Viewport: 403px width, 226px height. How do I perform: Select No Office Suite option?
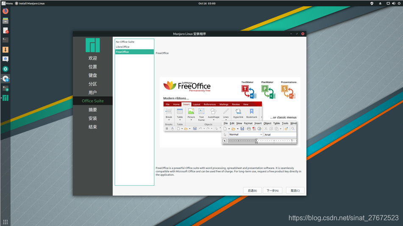[134, 41]
